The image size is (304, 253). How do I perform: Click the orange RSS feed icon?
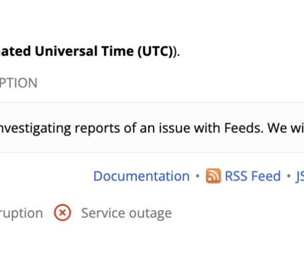pyautogui.click(x=213, y=176)
